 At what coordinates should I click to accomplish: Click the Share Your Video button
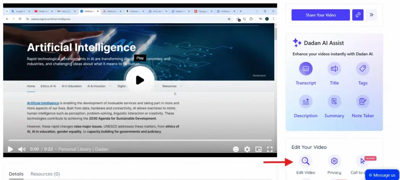pyautogui.click(x=321, y=15)
